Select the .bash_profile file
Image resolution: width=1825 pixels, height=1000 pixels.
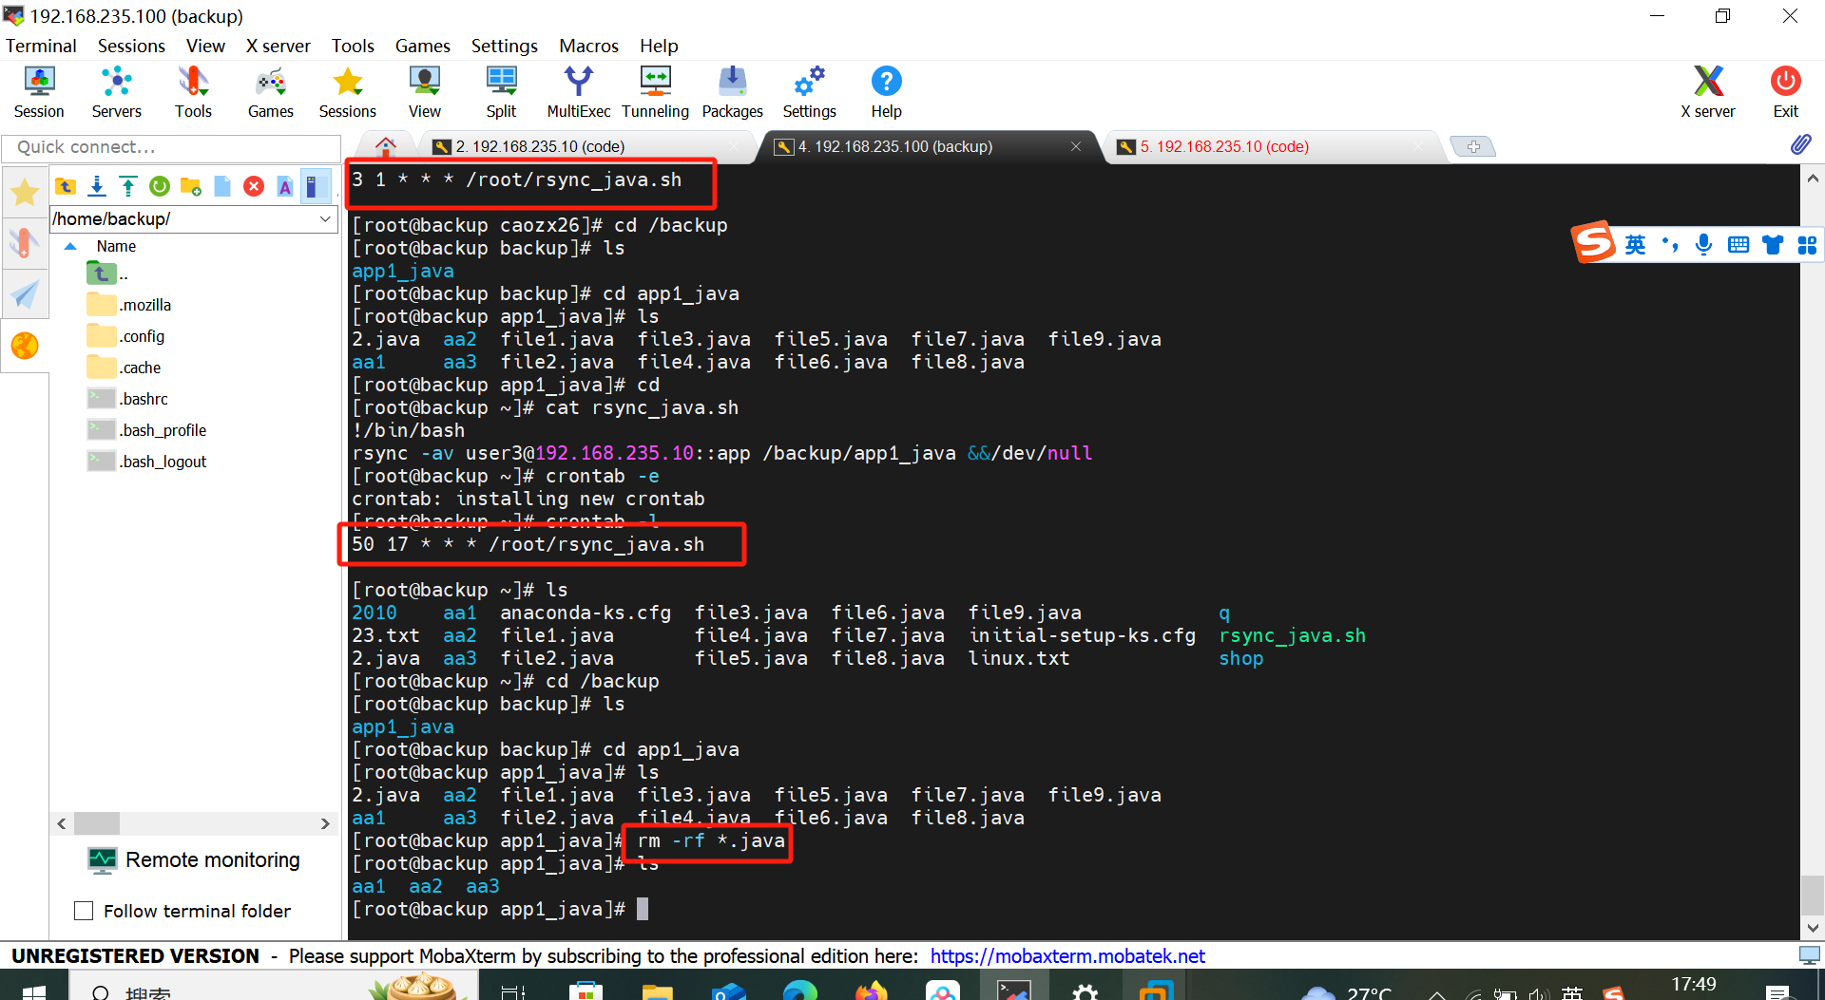pos(146,430)
